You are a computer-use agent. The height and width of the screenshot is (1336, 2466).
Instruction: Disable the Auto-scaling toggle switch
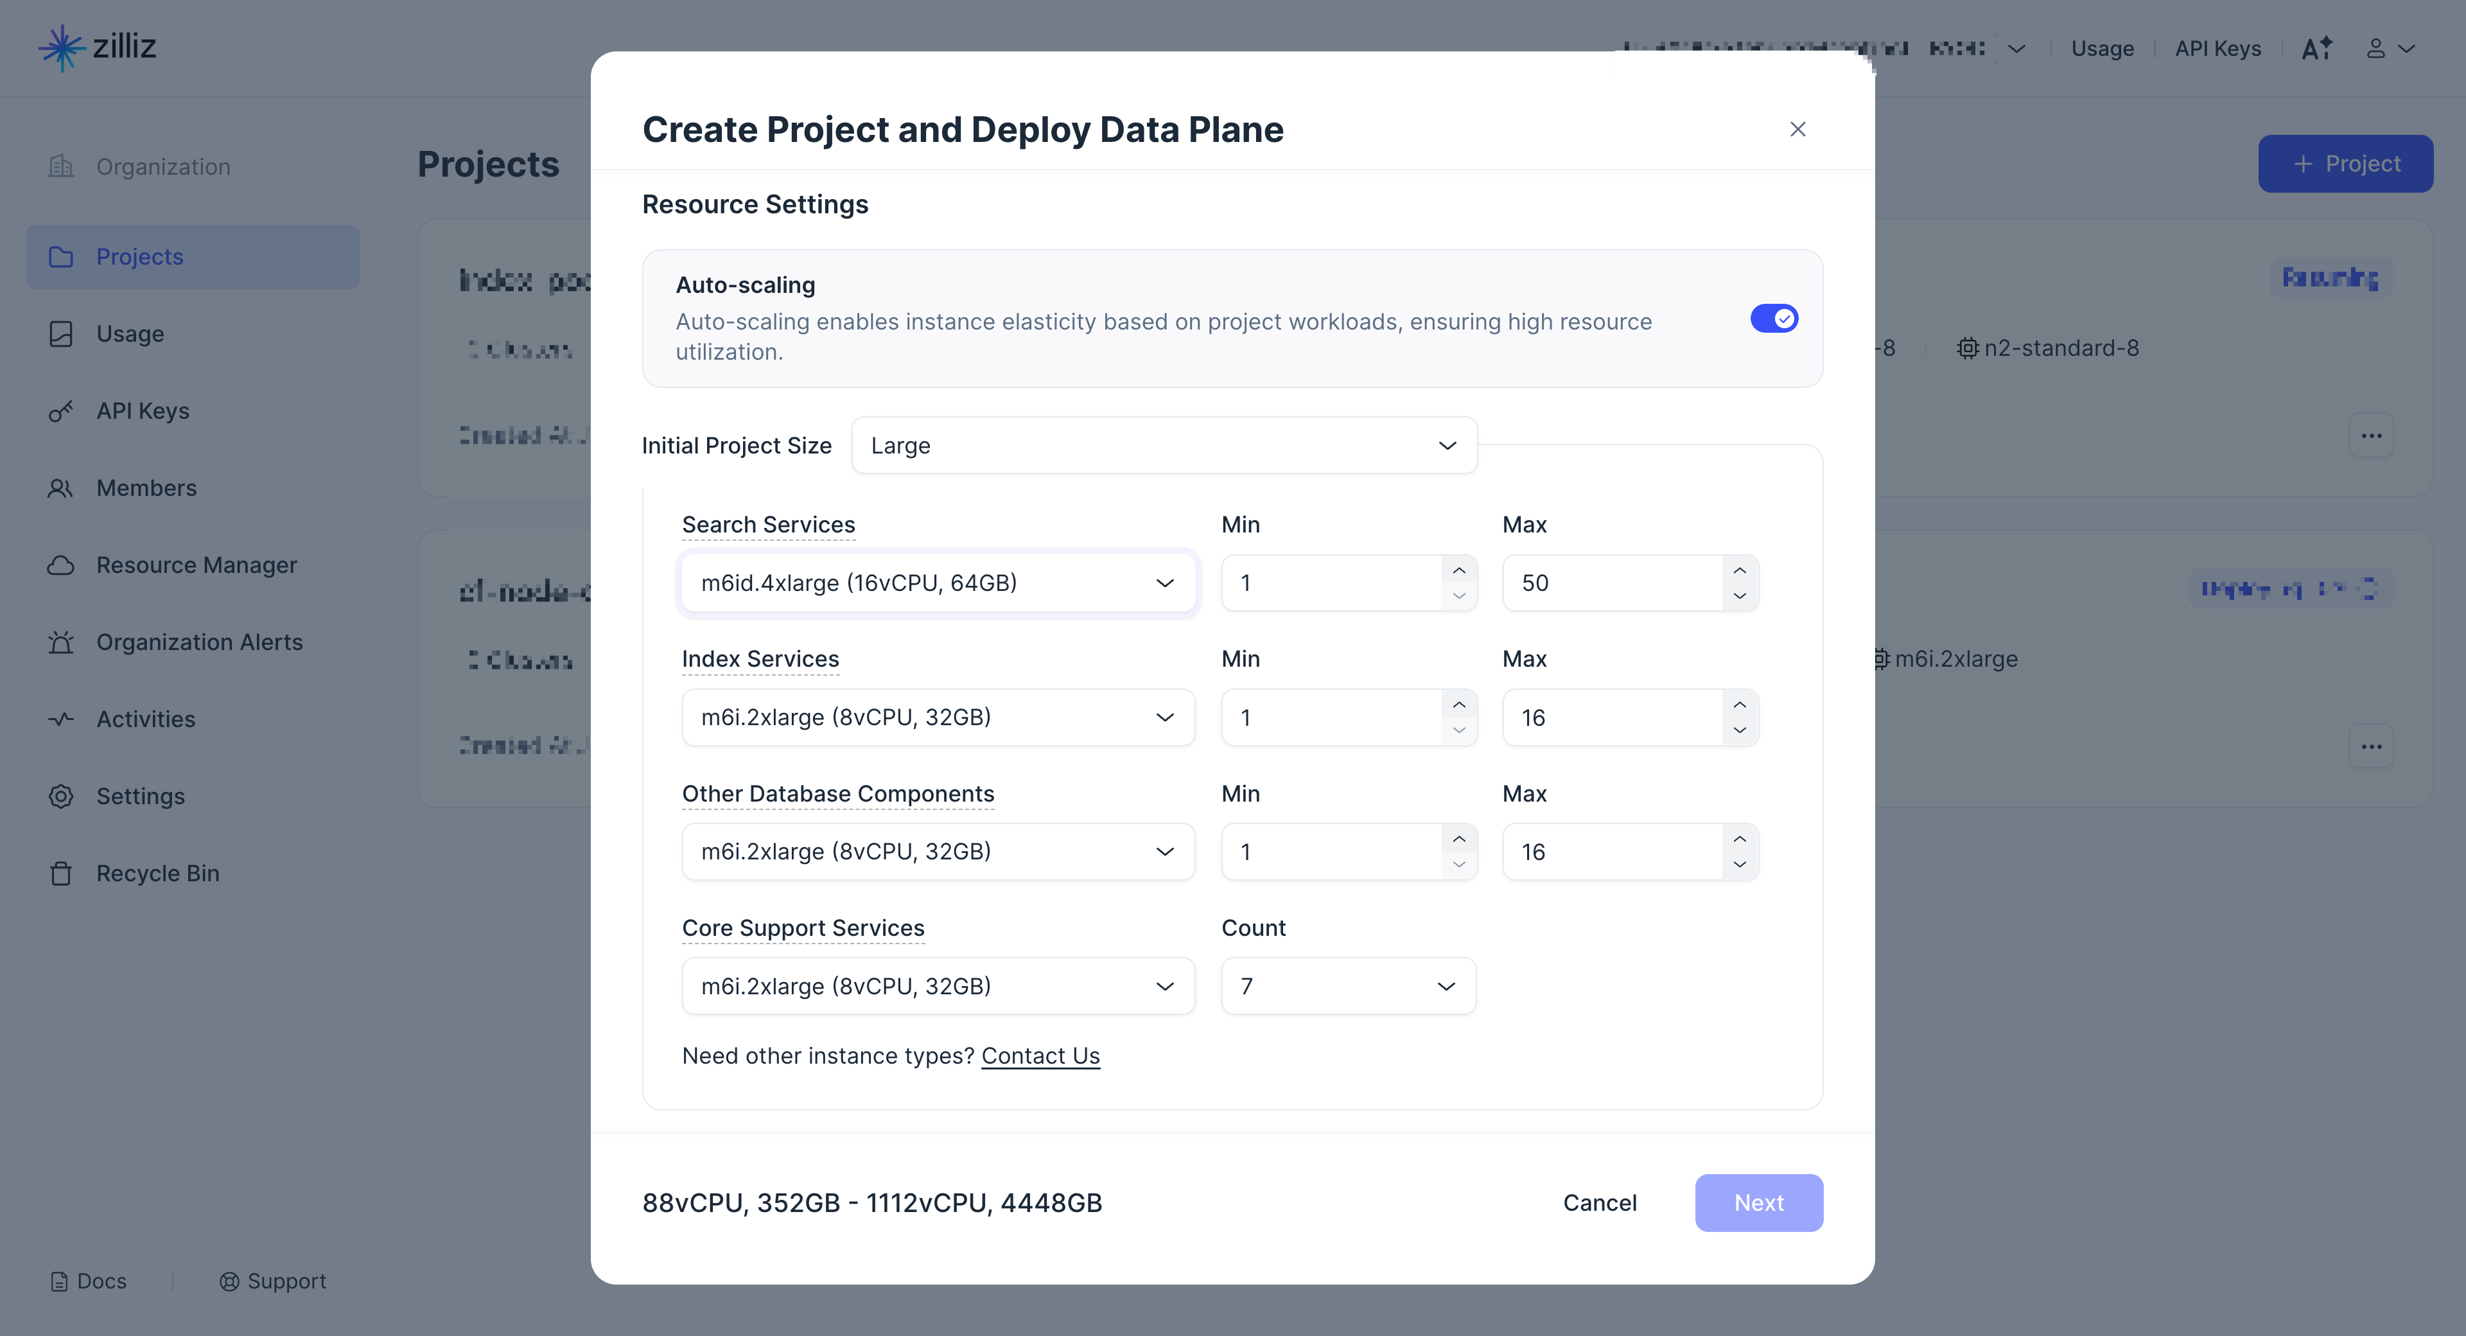(1774, 319)
